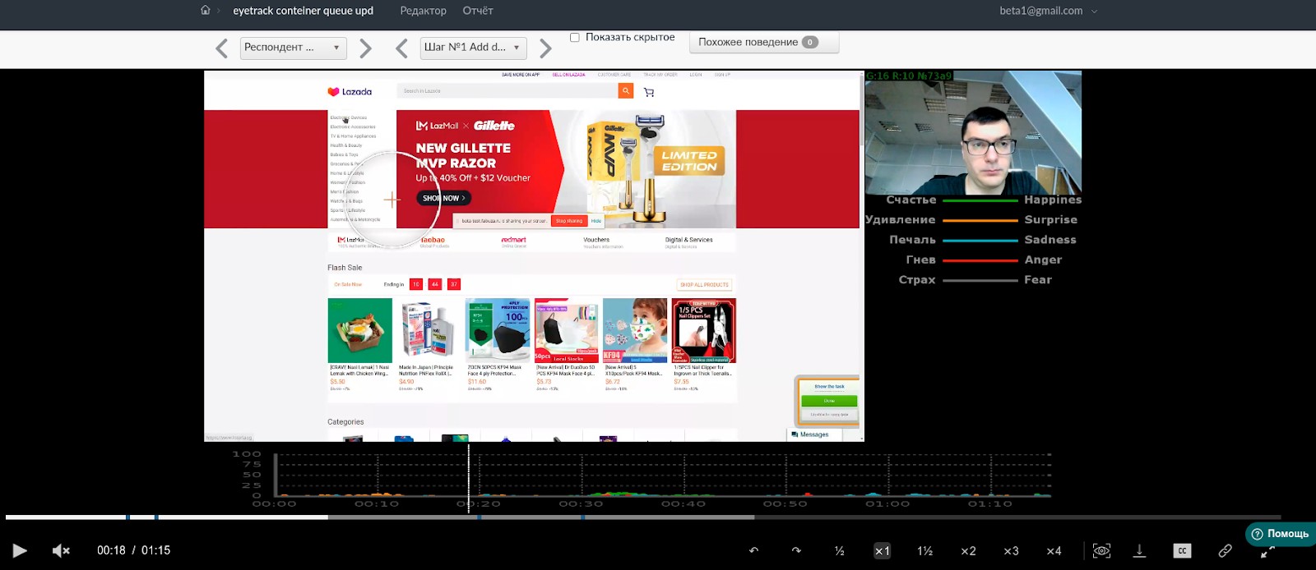This screenshot has width=1316, height=570.
Task: Click the G:16 R:10 webcam overlay text
Action: click(x=909, y=76)
